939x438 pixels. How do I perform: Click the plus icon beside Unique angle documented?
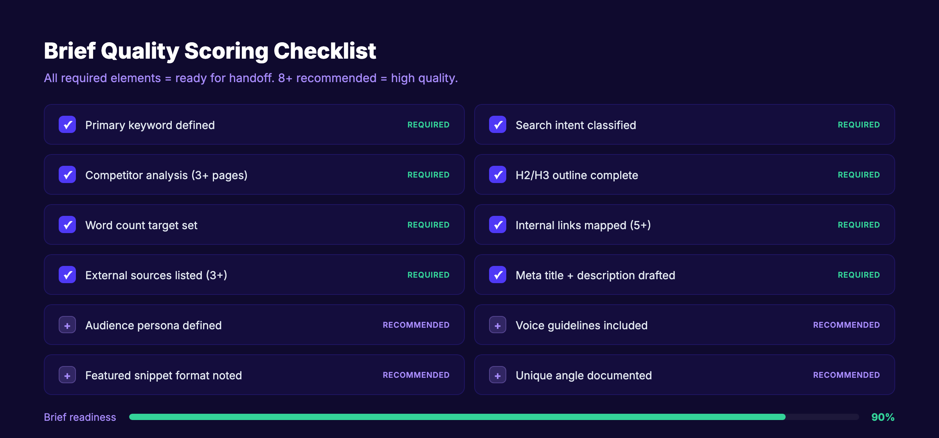tap(498, 375)
